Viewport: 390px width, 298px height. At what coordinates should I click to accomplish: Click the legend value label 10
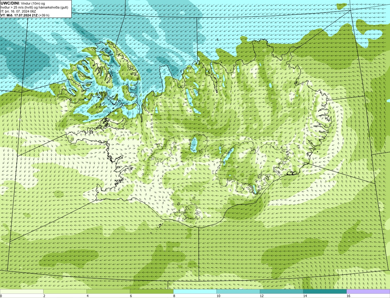coord(218,296)
